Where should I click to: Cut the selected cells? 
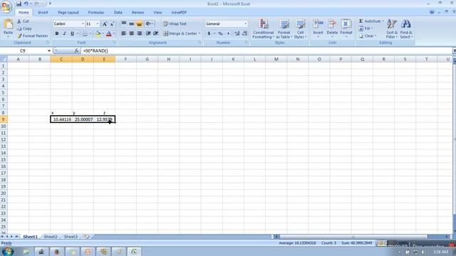[x=24, y=21]
